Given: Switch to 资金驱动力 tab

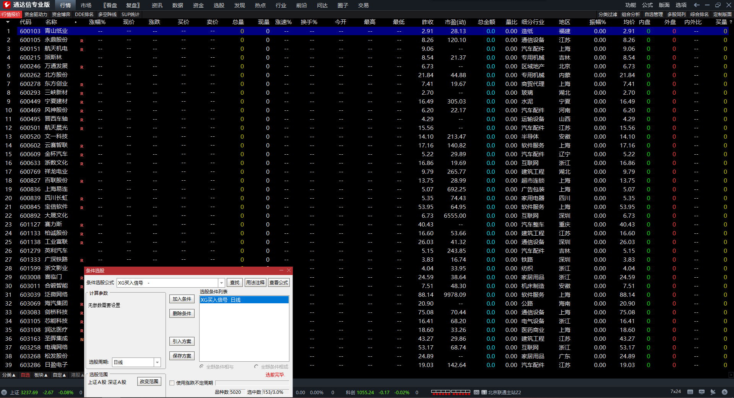Looking at the screenshot, I should click(x=36, y=15).
